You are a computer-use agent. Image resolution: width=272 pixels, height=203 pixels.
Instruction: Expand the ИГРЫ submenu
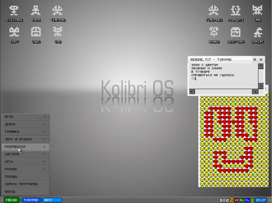click(x=26, y=117)
